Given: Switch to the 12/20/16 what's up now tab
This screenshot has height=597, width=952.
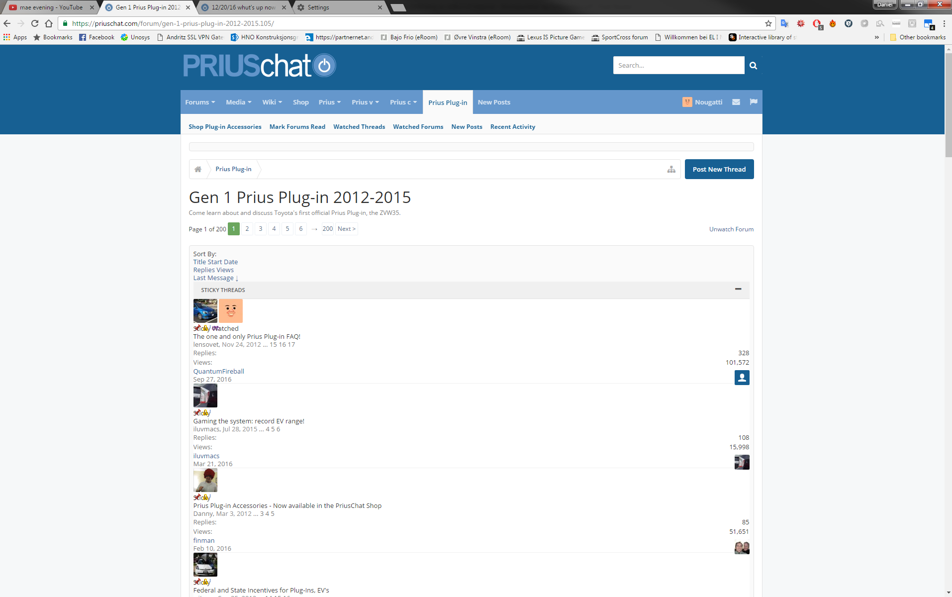Looking at the screenshot, I should [x=244, y=7].
